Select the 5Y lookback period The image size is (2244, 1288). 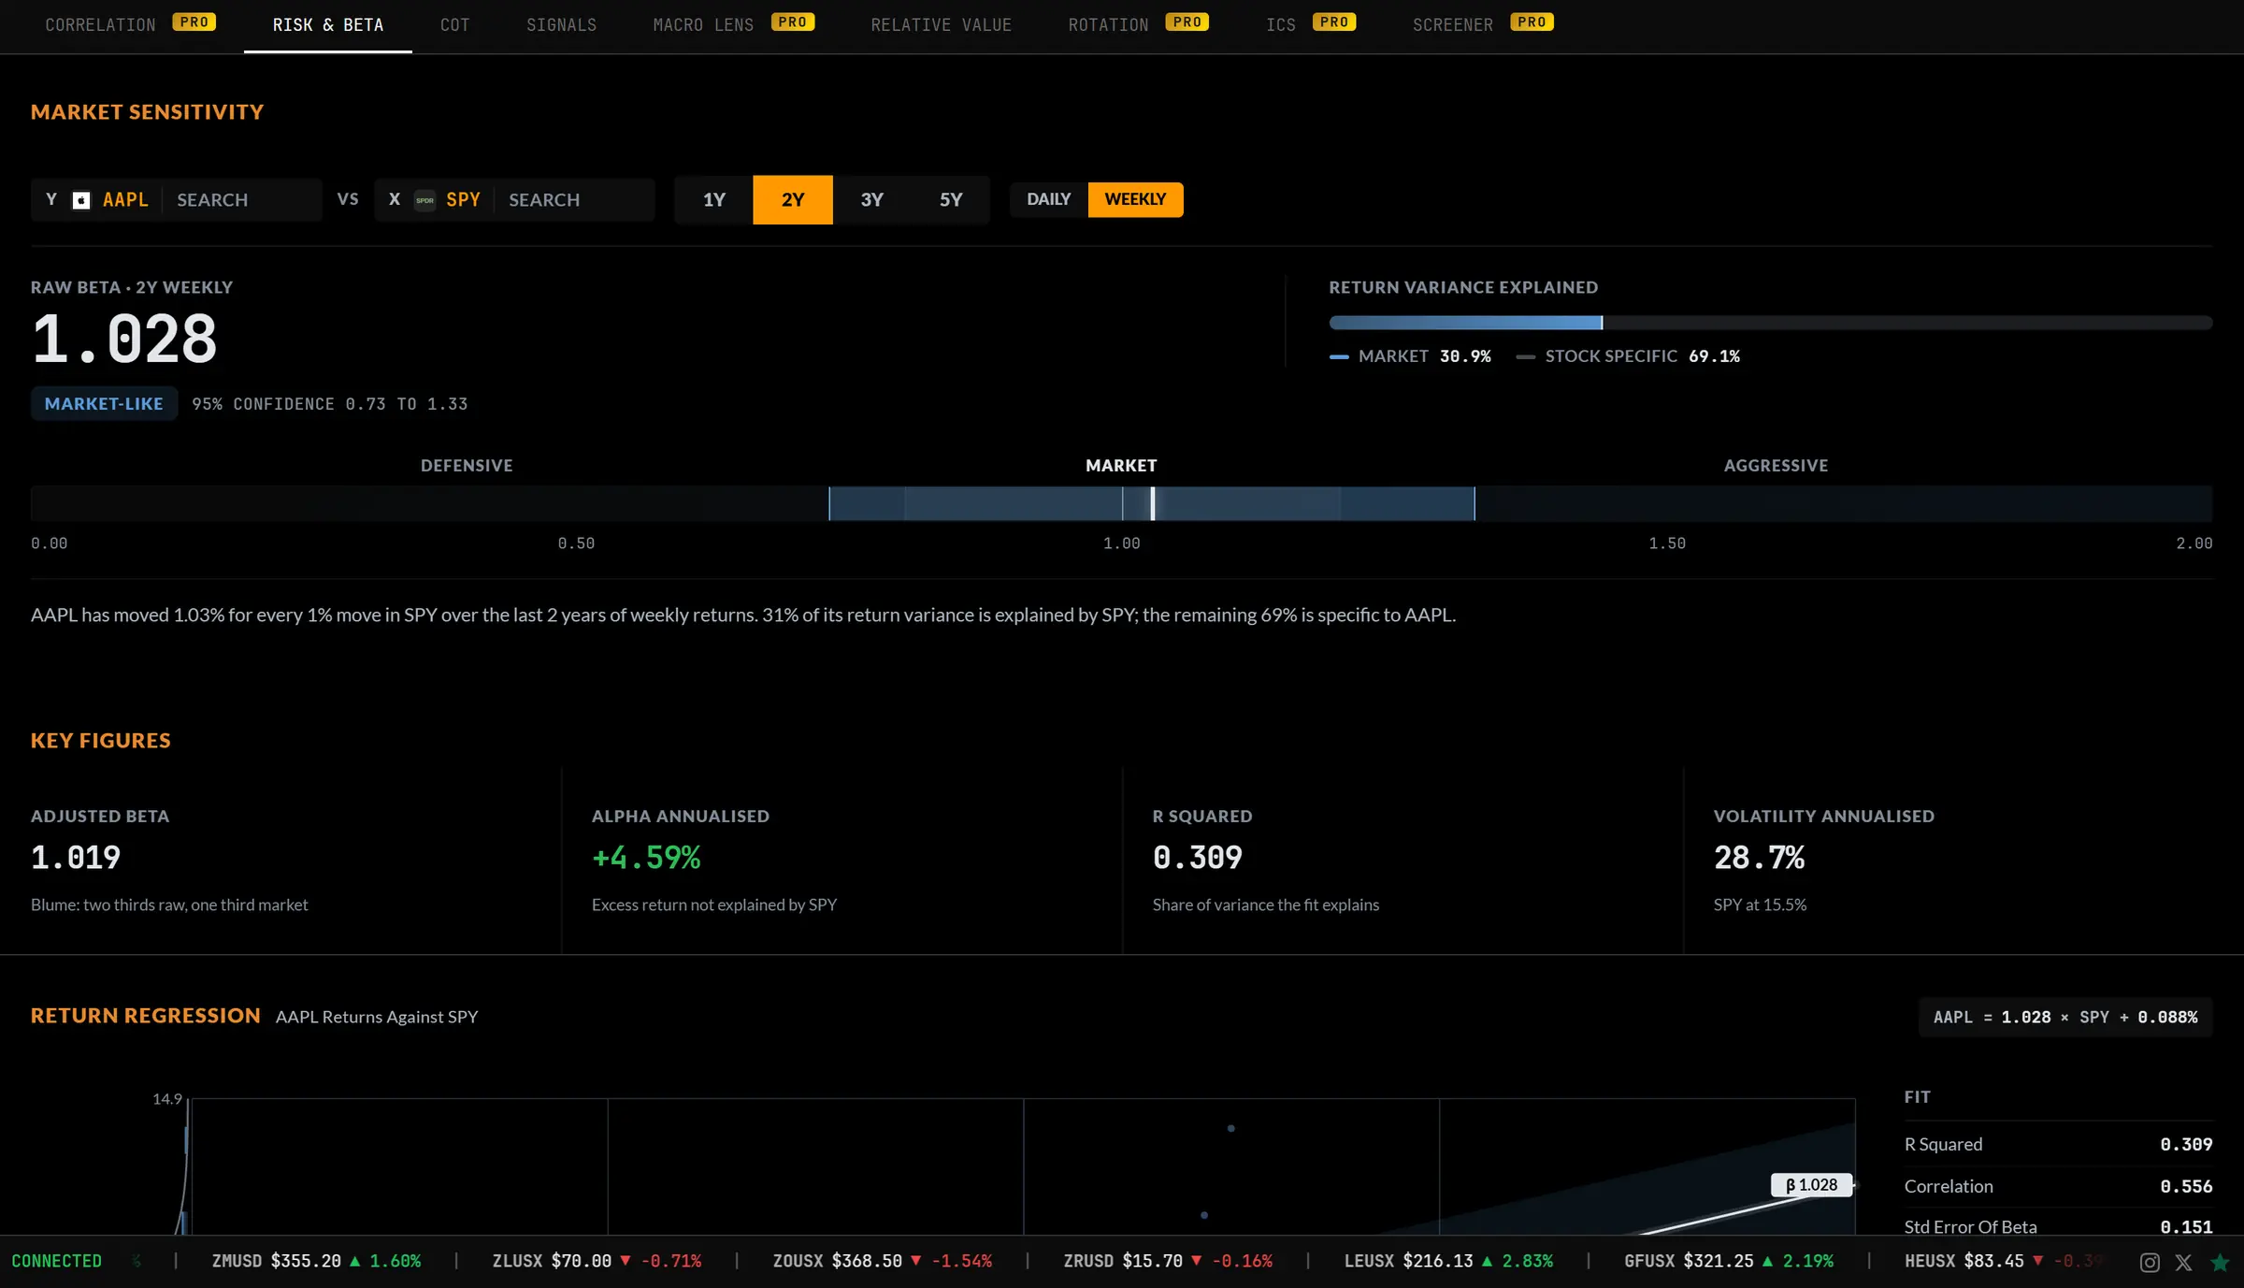click(951, 199)
